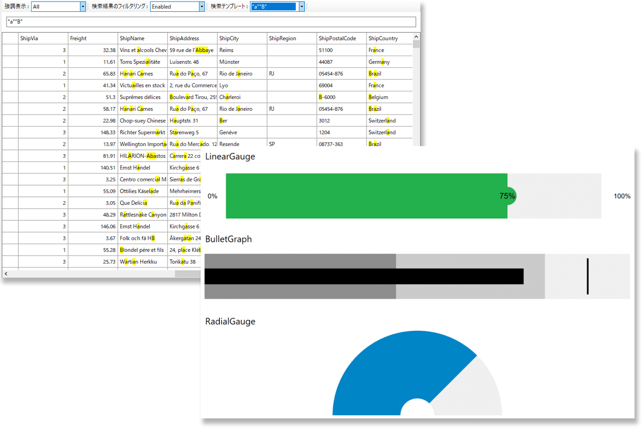Select the ShipCity column header
The image size is (642, 428).
coord(242,39)
